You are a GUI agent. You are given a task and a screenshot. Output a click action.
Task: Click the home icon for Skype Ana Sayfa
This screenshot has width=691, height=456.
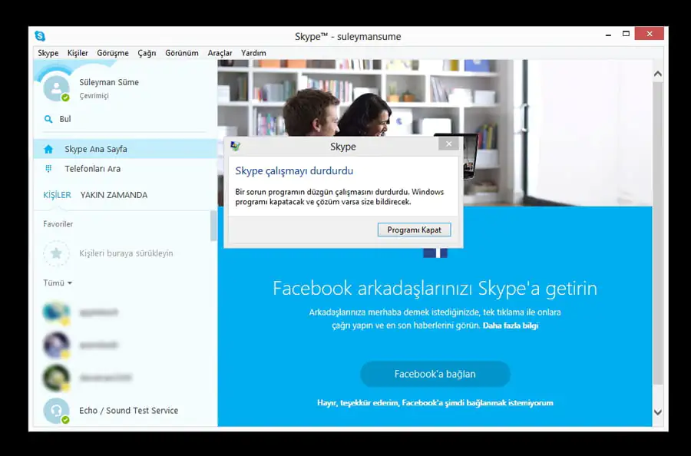click(48, 150)
